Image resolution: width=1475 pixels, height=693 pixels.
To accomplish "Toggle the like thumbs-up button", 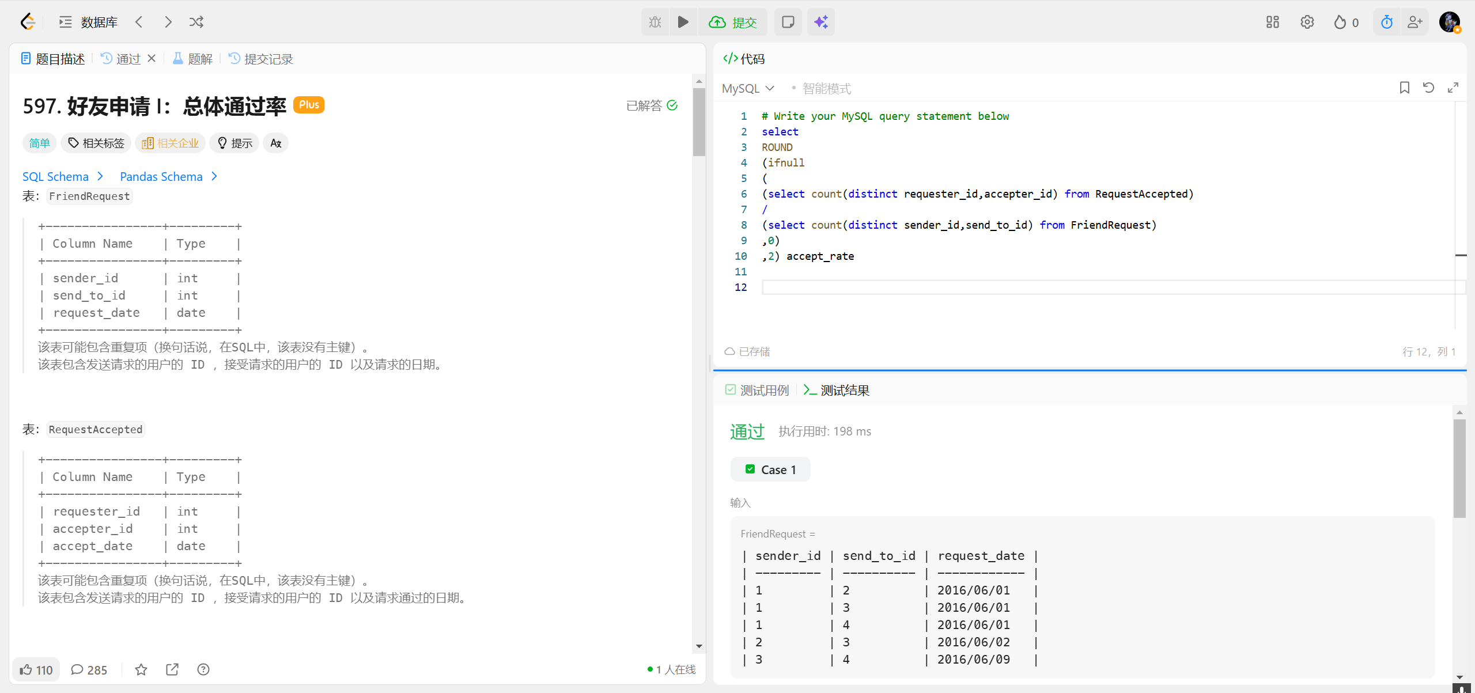I will pyautogui.click(x=36, y=669).
